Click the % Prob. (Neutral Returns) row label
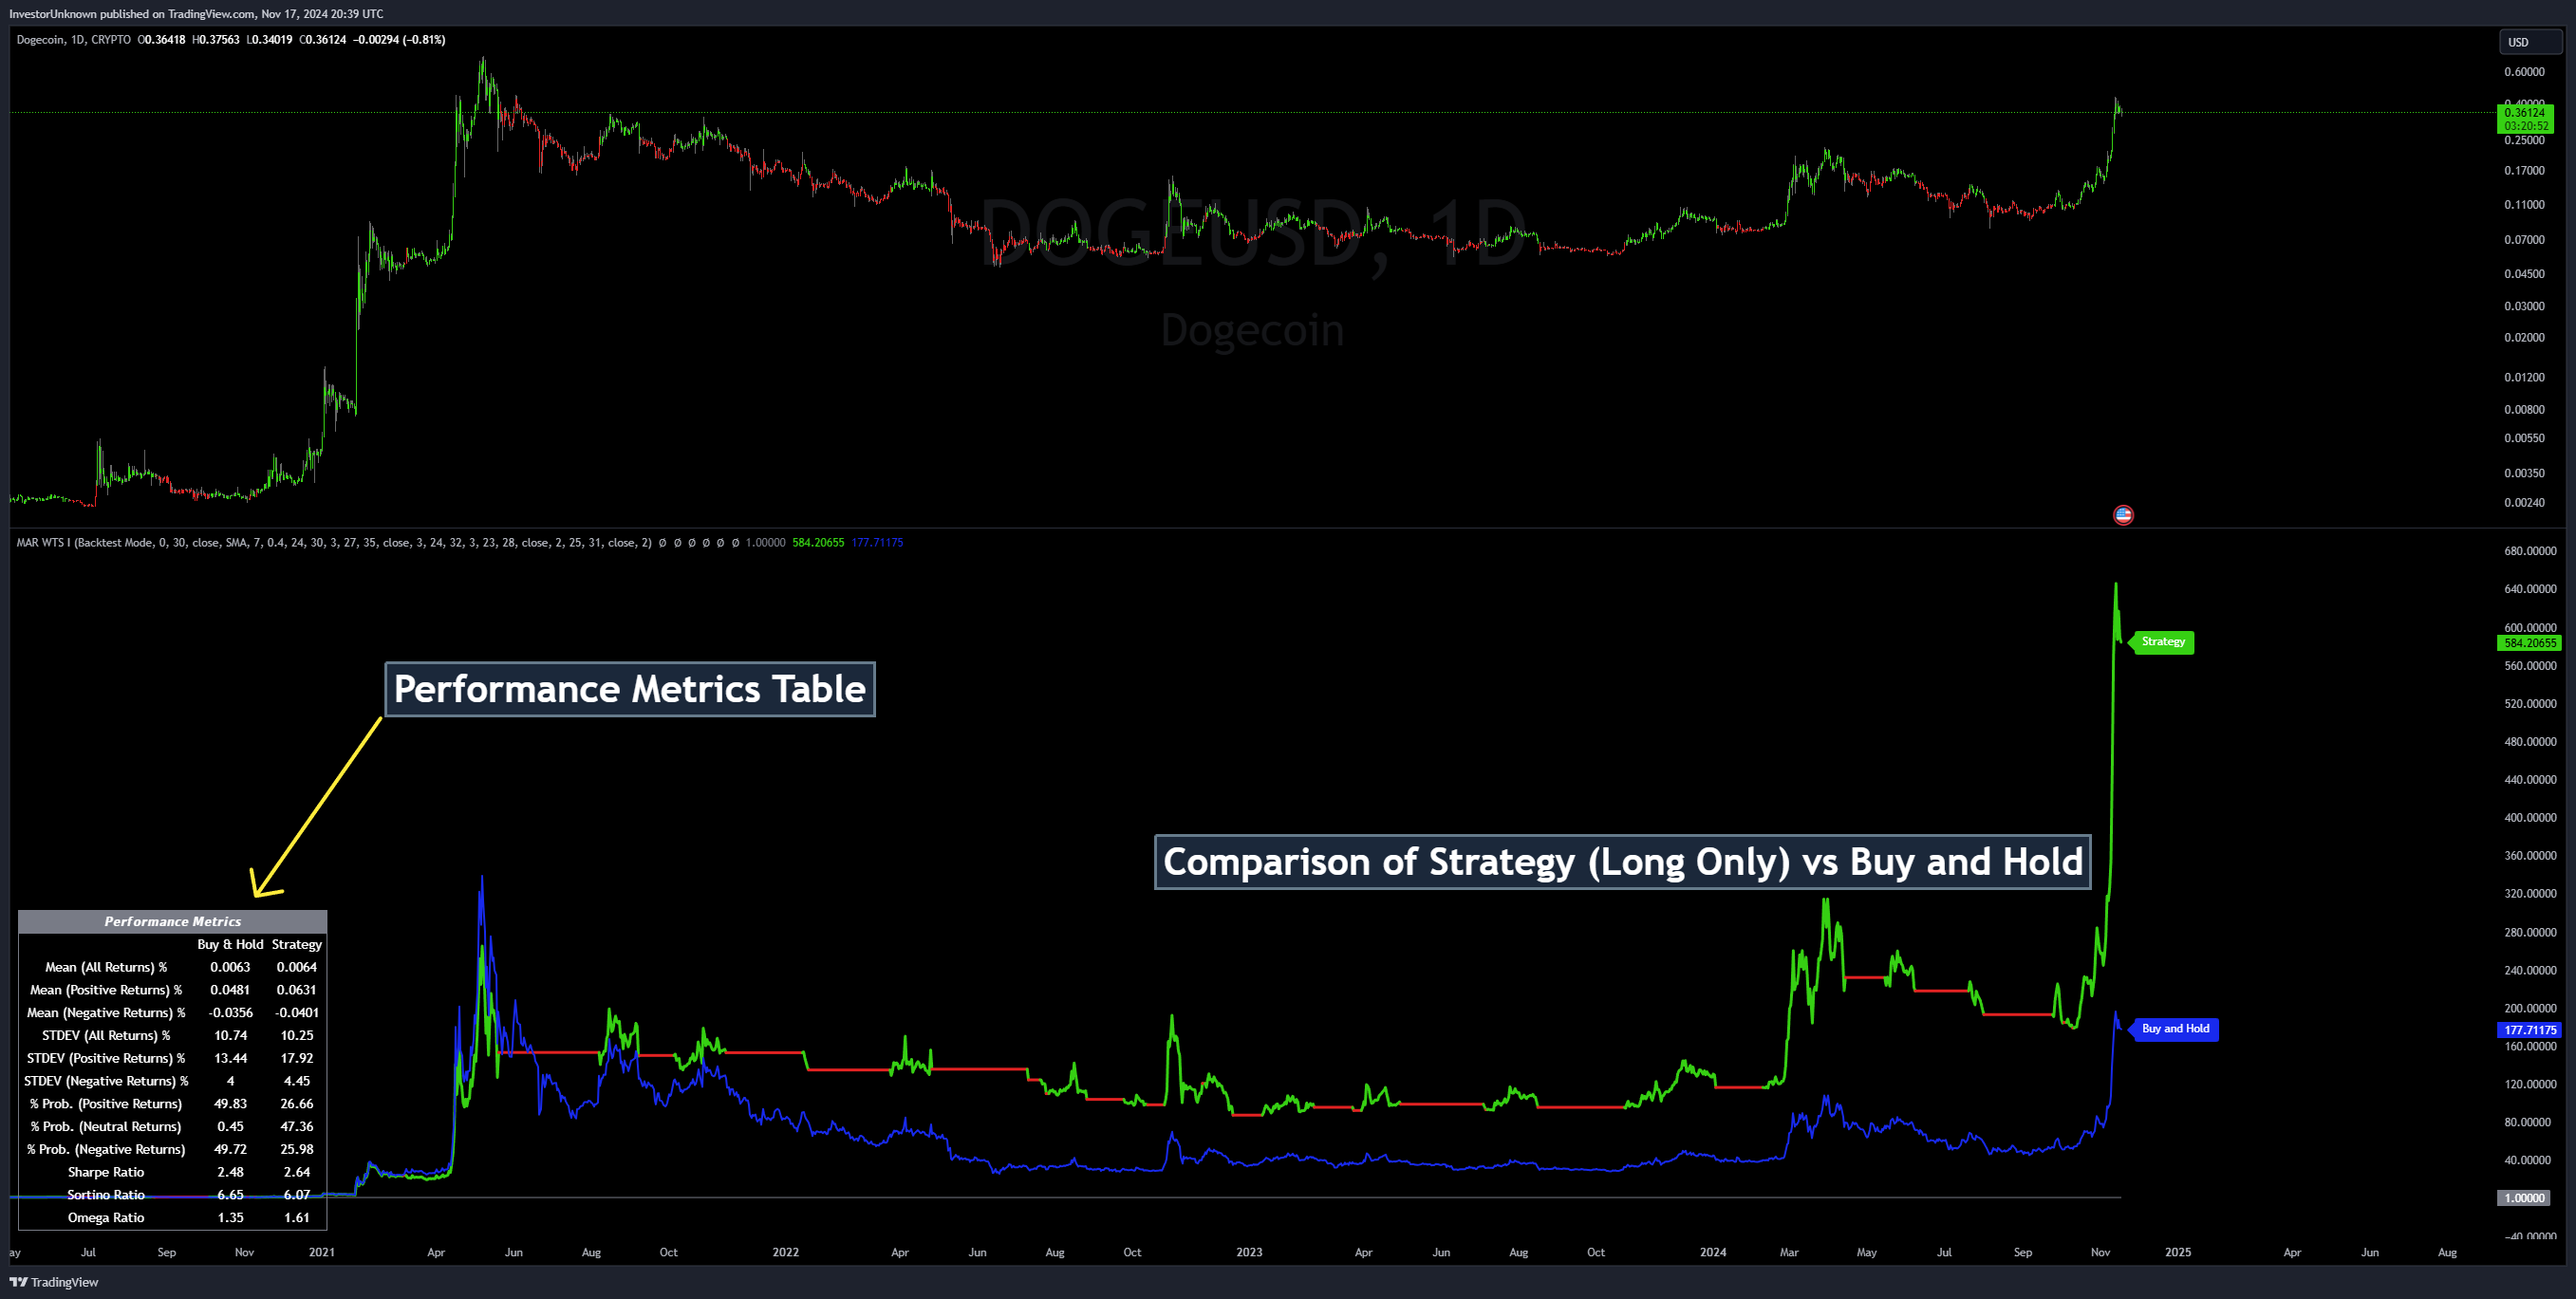The width and height of the screenshot is (2576, 1299). pos(106,1127)
